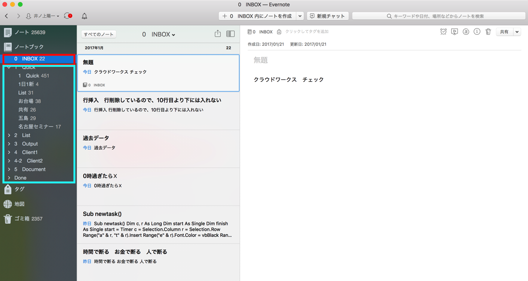Open the 1日1新 notebook
528x281 pixels.
coord(28,84)
